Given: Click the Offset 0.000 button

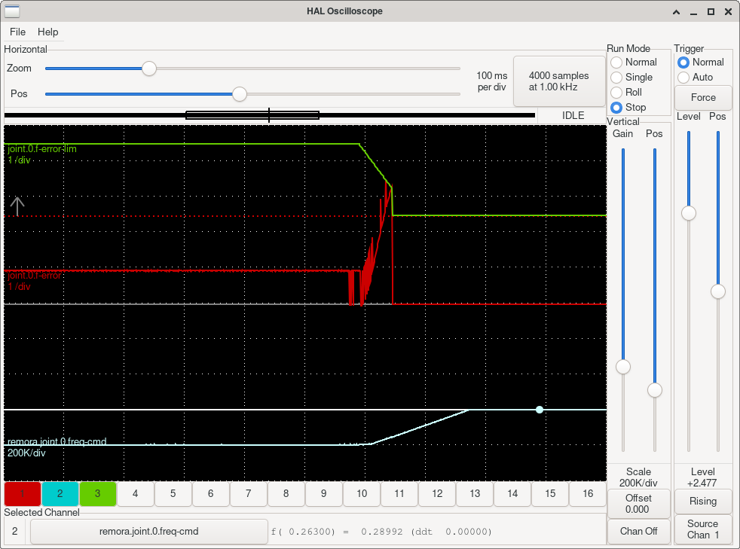Looking at the screenshot, I should click(638, 504).
